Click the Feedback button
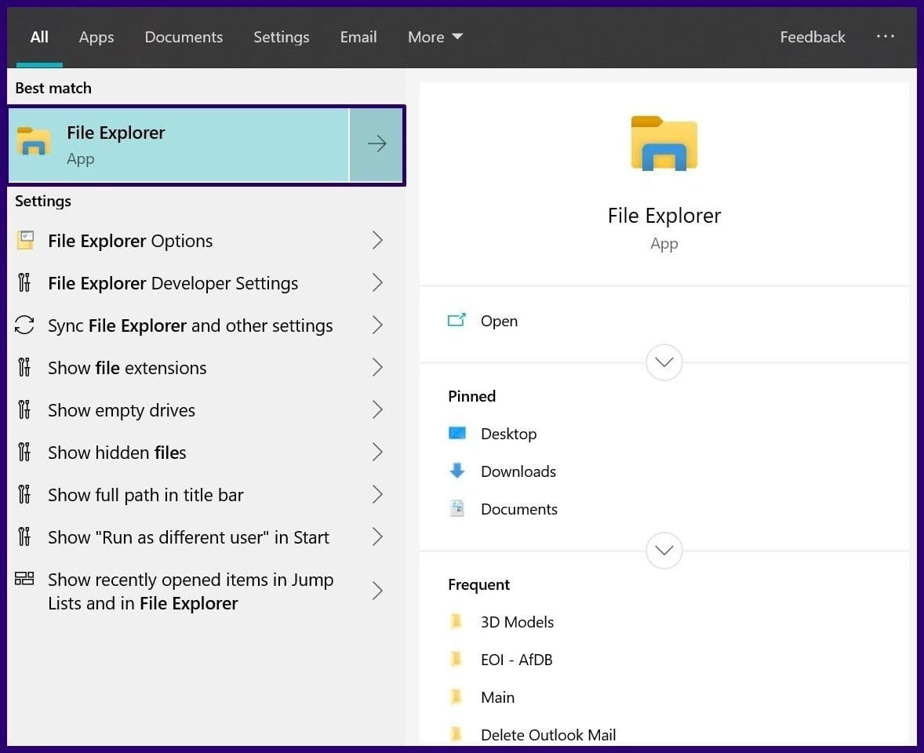This screenshot has height=753, width=924. 812,37
